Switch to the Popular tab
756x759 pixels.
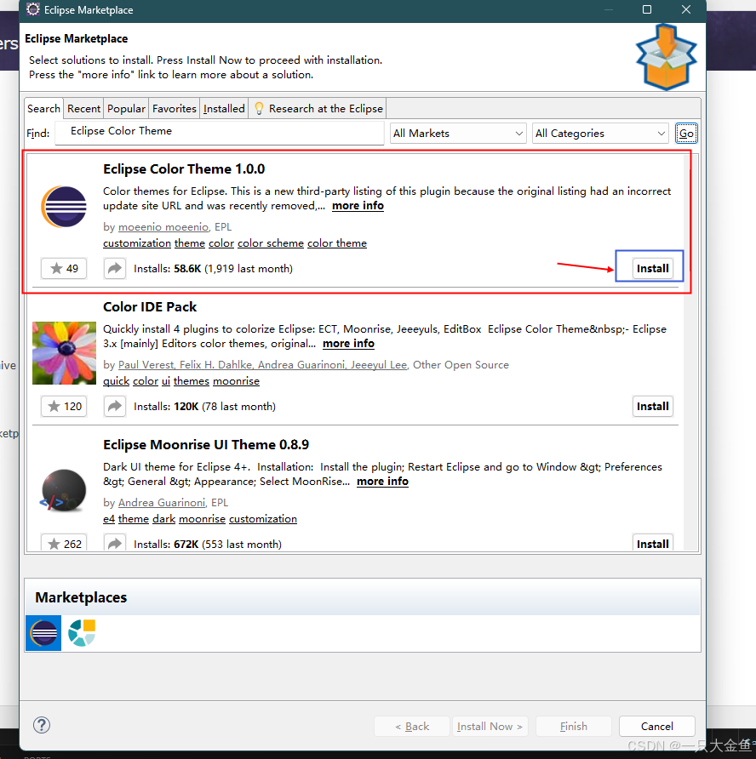point(126,108)
